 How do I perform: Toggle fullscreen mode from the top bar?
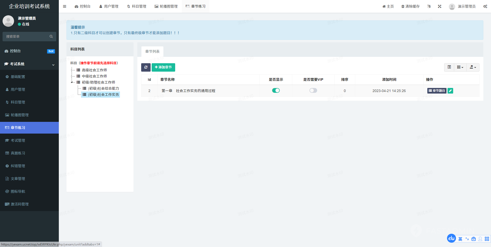pos(440,6)
